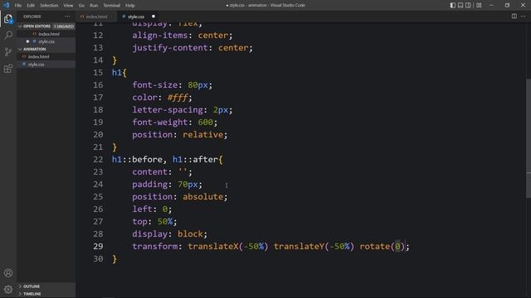Open the Search view in activity bar
531x298 pixels.
[x=8, y=35]
